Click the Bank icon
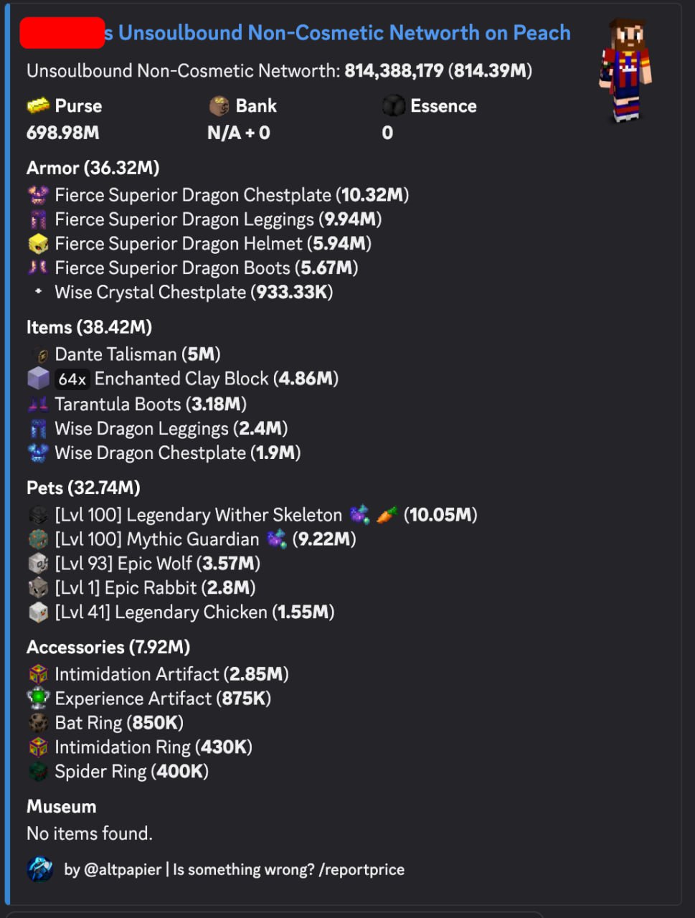The image size is (695, 918). 219,106
